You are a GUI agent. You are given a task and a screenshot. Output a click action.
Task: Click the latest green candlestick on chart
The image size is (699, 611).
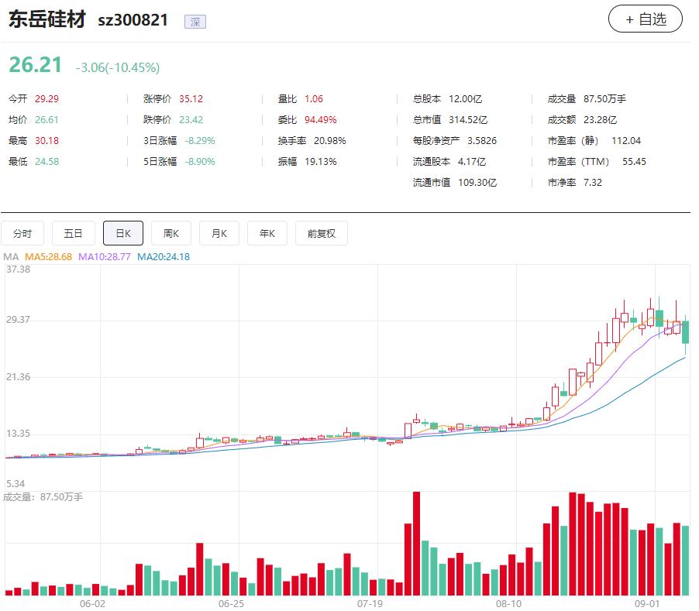pyautogui.click(x=686, y=331)
